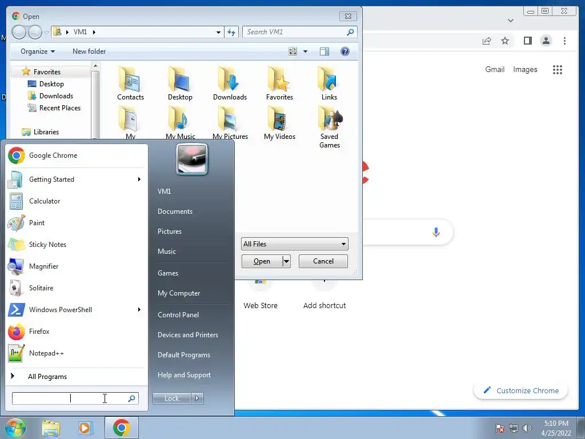Open Google Chrome from Start menu
585x439 pixels.
pyautogui.click(x=76, y=155)
